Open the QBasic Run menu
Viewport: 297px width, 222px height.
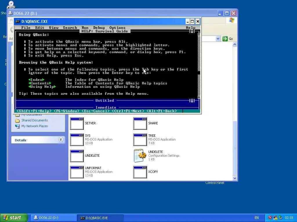85,28
